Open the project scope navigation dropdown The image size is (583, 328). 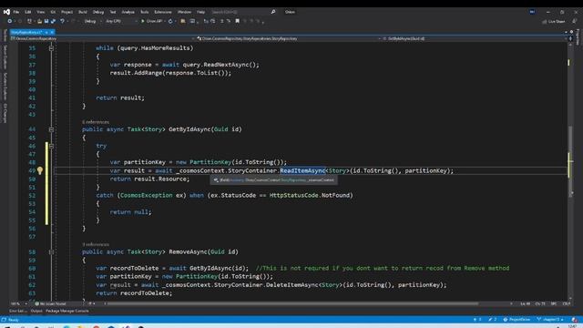click(102, 38)
